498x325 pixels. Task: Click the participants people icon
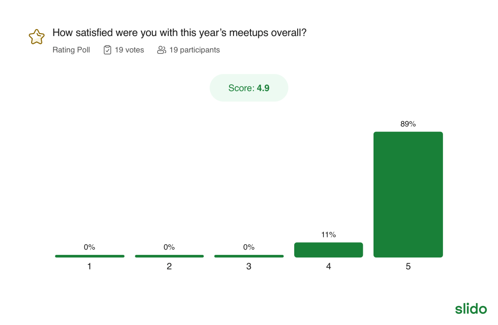pos(161,50)
